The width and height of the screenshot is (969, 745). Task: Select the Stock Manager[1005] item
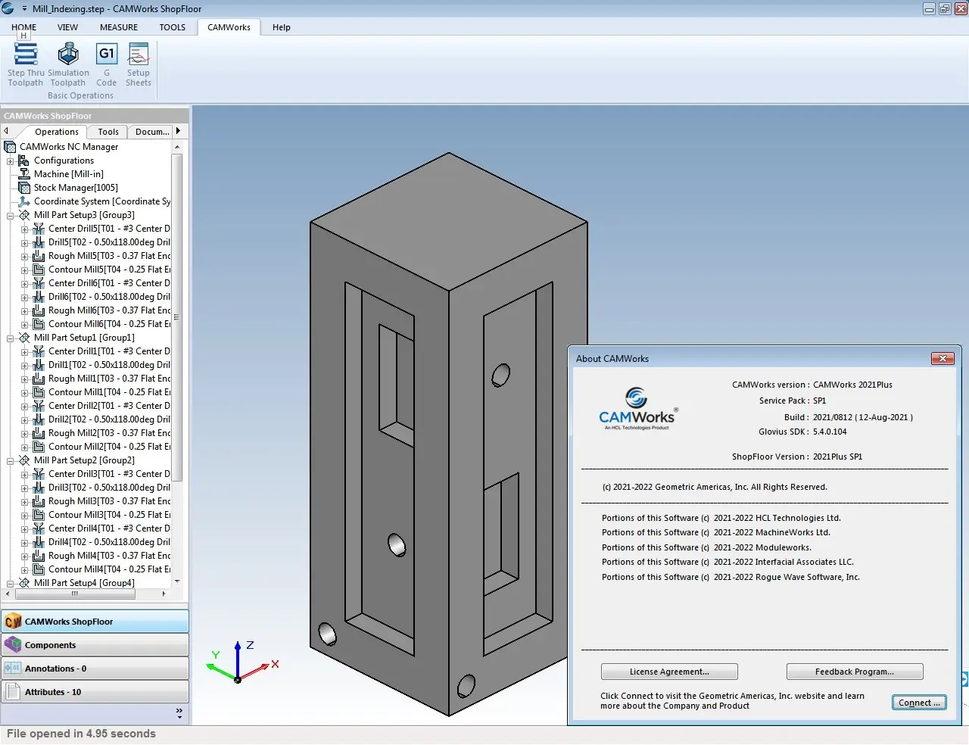tap(75, 188)
